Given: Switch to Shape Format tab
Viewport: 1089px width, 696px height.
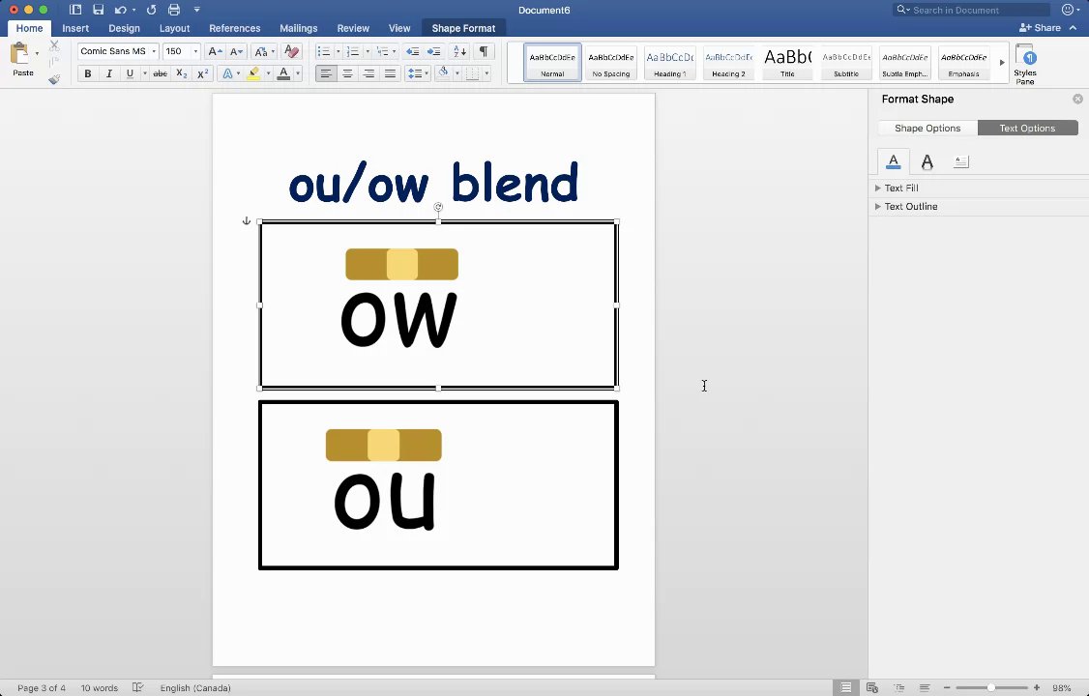Looking at the screenshot, I should coord(464,28).
